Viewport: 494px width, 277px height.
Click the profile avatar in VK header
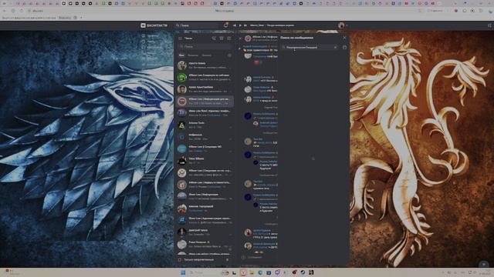tap(341, 25)
